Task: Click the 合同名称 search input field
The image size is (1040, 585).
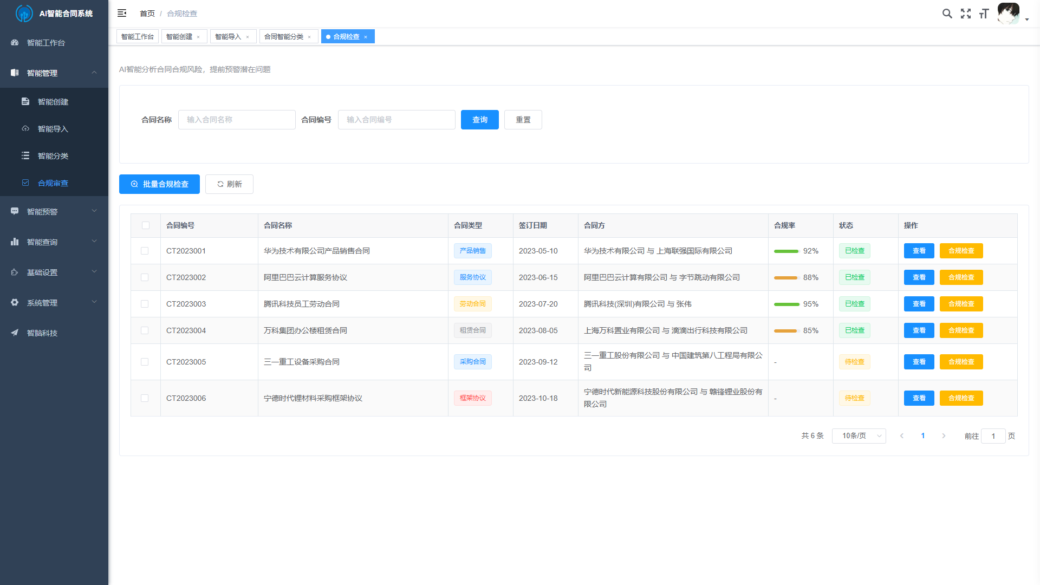Action: pos(237,120)
